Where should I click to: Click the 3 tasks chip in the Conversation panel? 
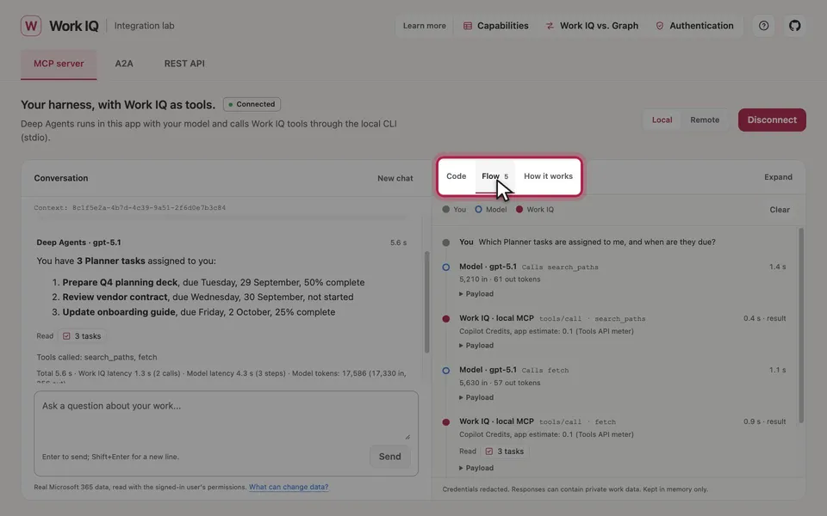coord(82,336)
